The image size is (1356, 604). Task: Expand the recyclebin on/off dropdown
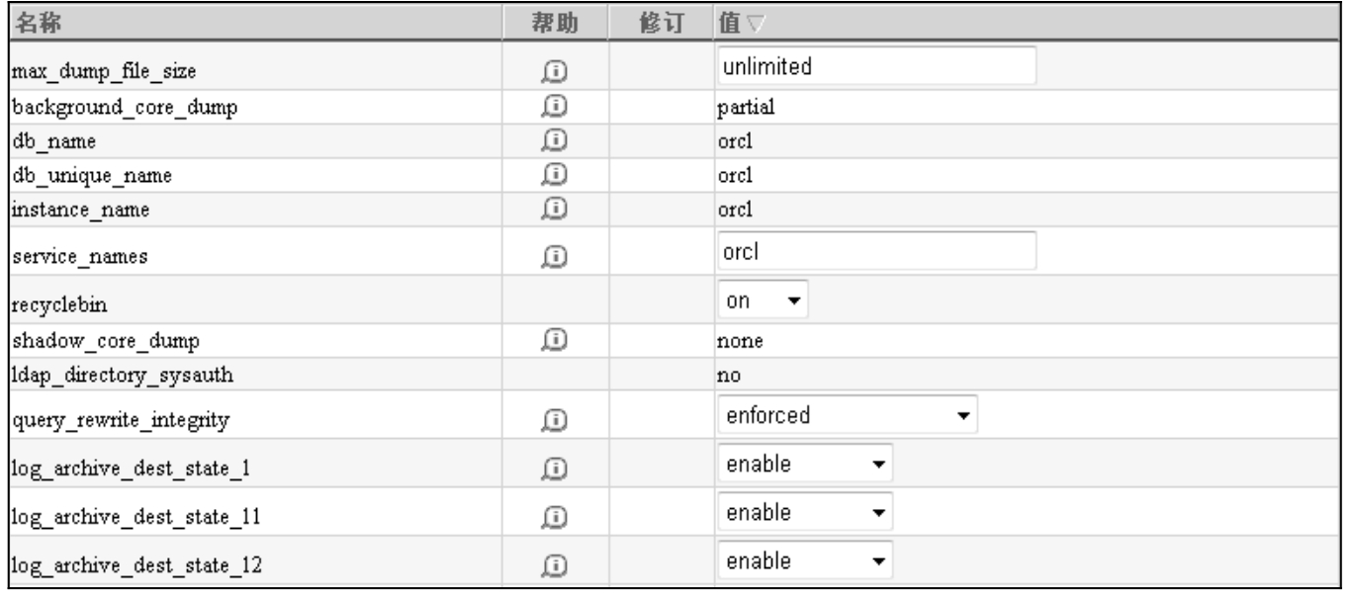[763, 301]
